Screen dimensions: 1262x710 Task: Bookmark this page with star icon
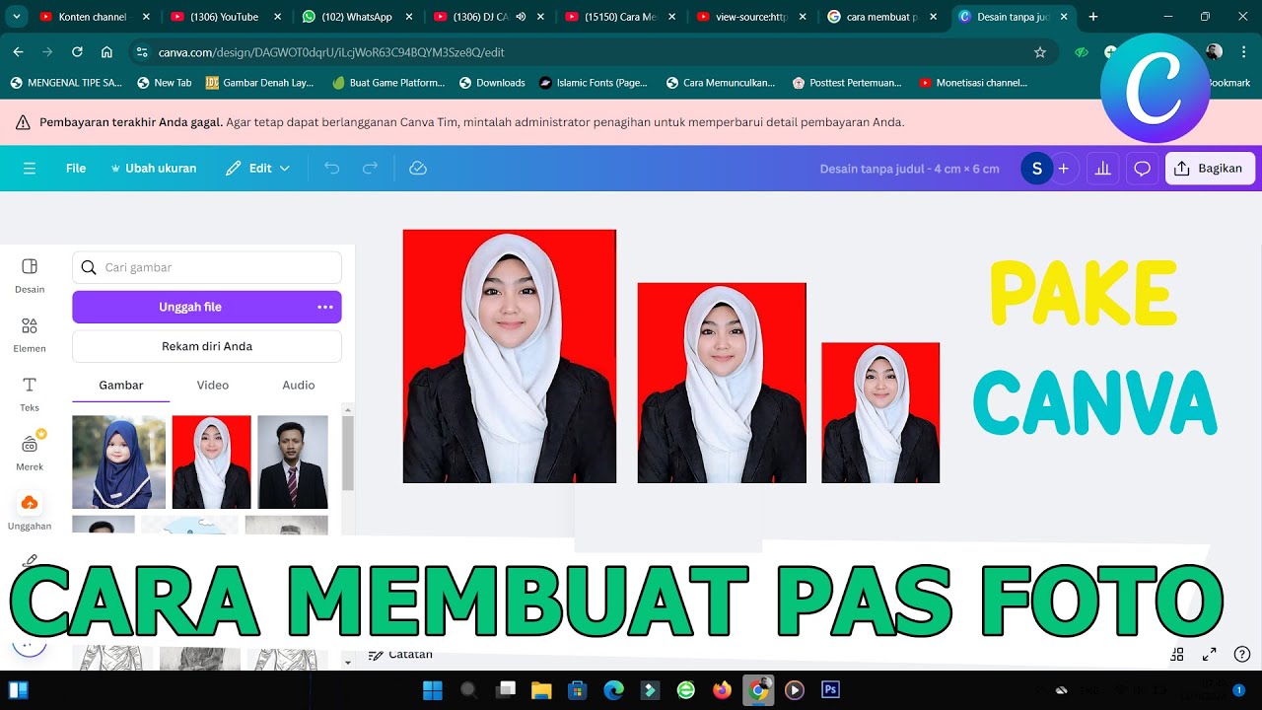(x=1039, y=52)
